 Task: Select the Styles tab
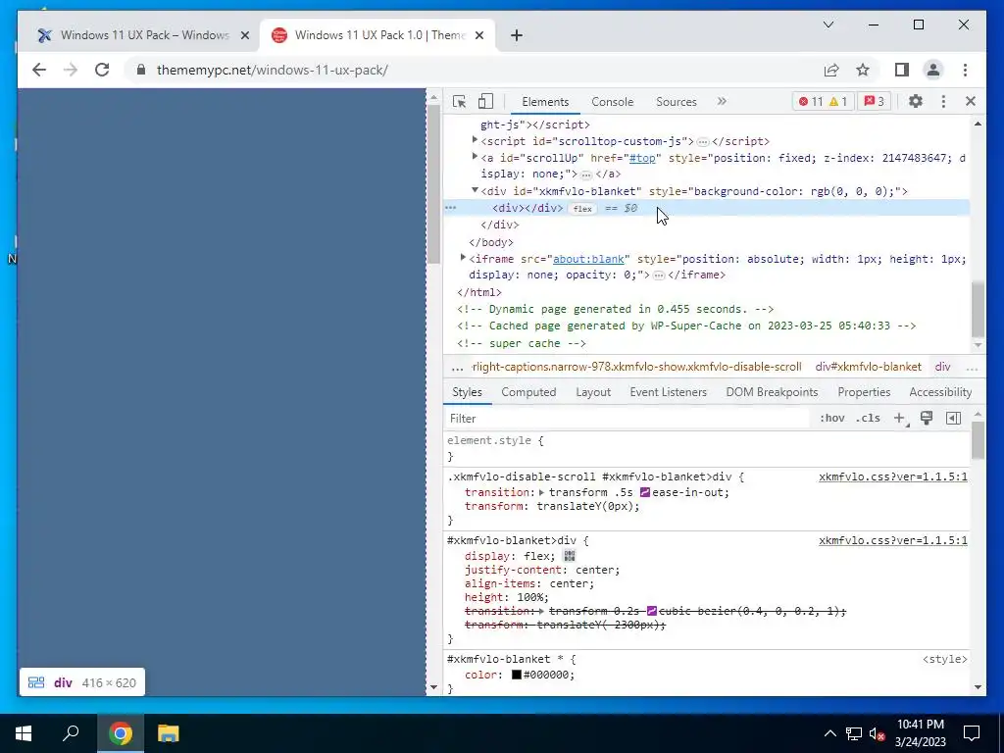pyautogui.click(x=467, y=392)
